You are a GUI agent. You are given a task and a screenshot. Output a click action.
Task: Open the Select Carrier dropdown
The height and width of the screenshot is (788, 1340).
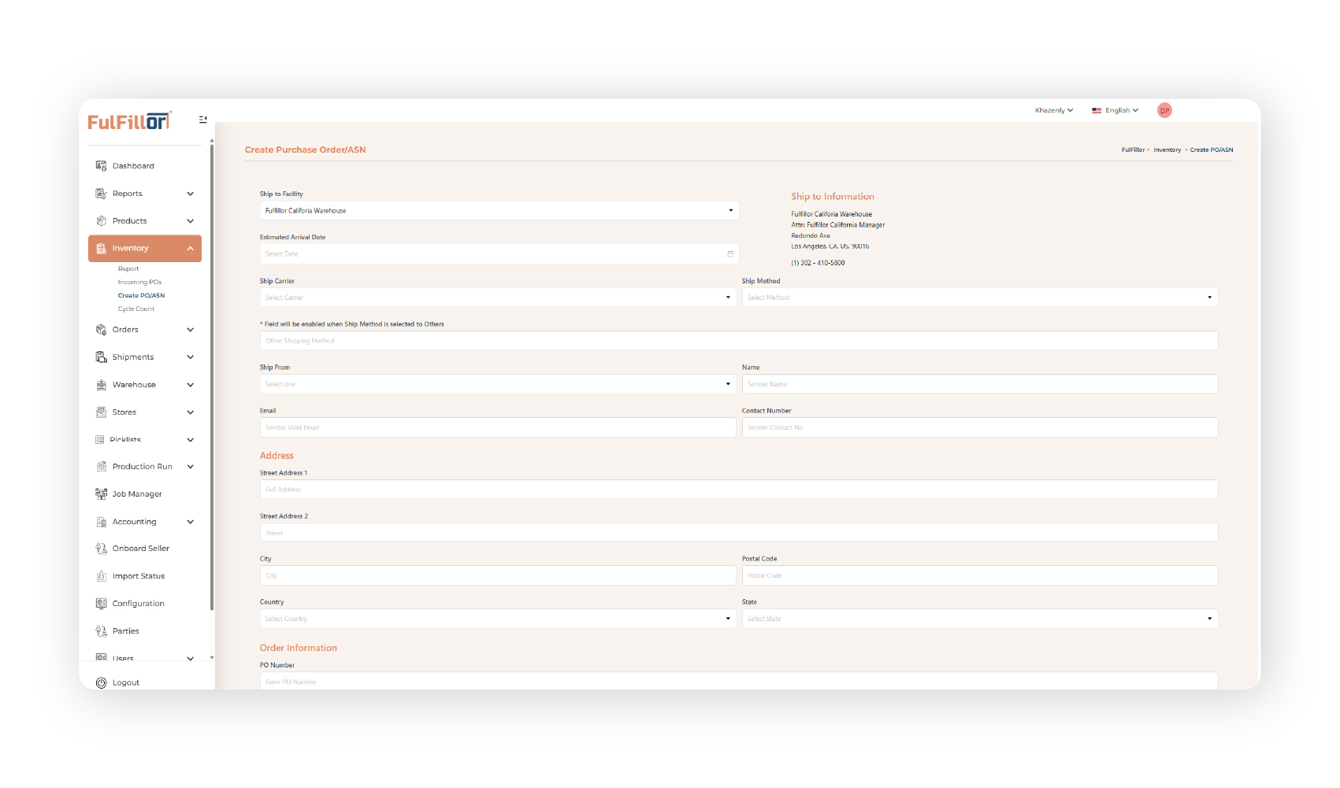tap(498, 298)
